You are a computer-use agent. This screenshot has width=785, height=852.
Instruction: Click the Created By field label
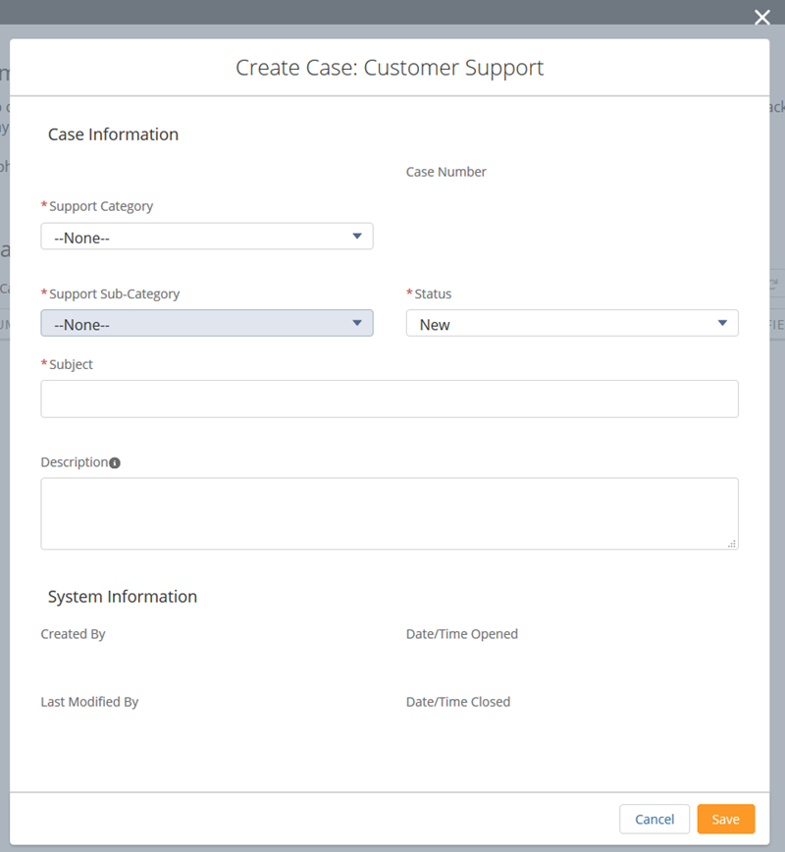pyautogui.click(x=73, y=633)
